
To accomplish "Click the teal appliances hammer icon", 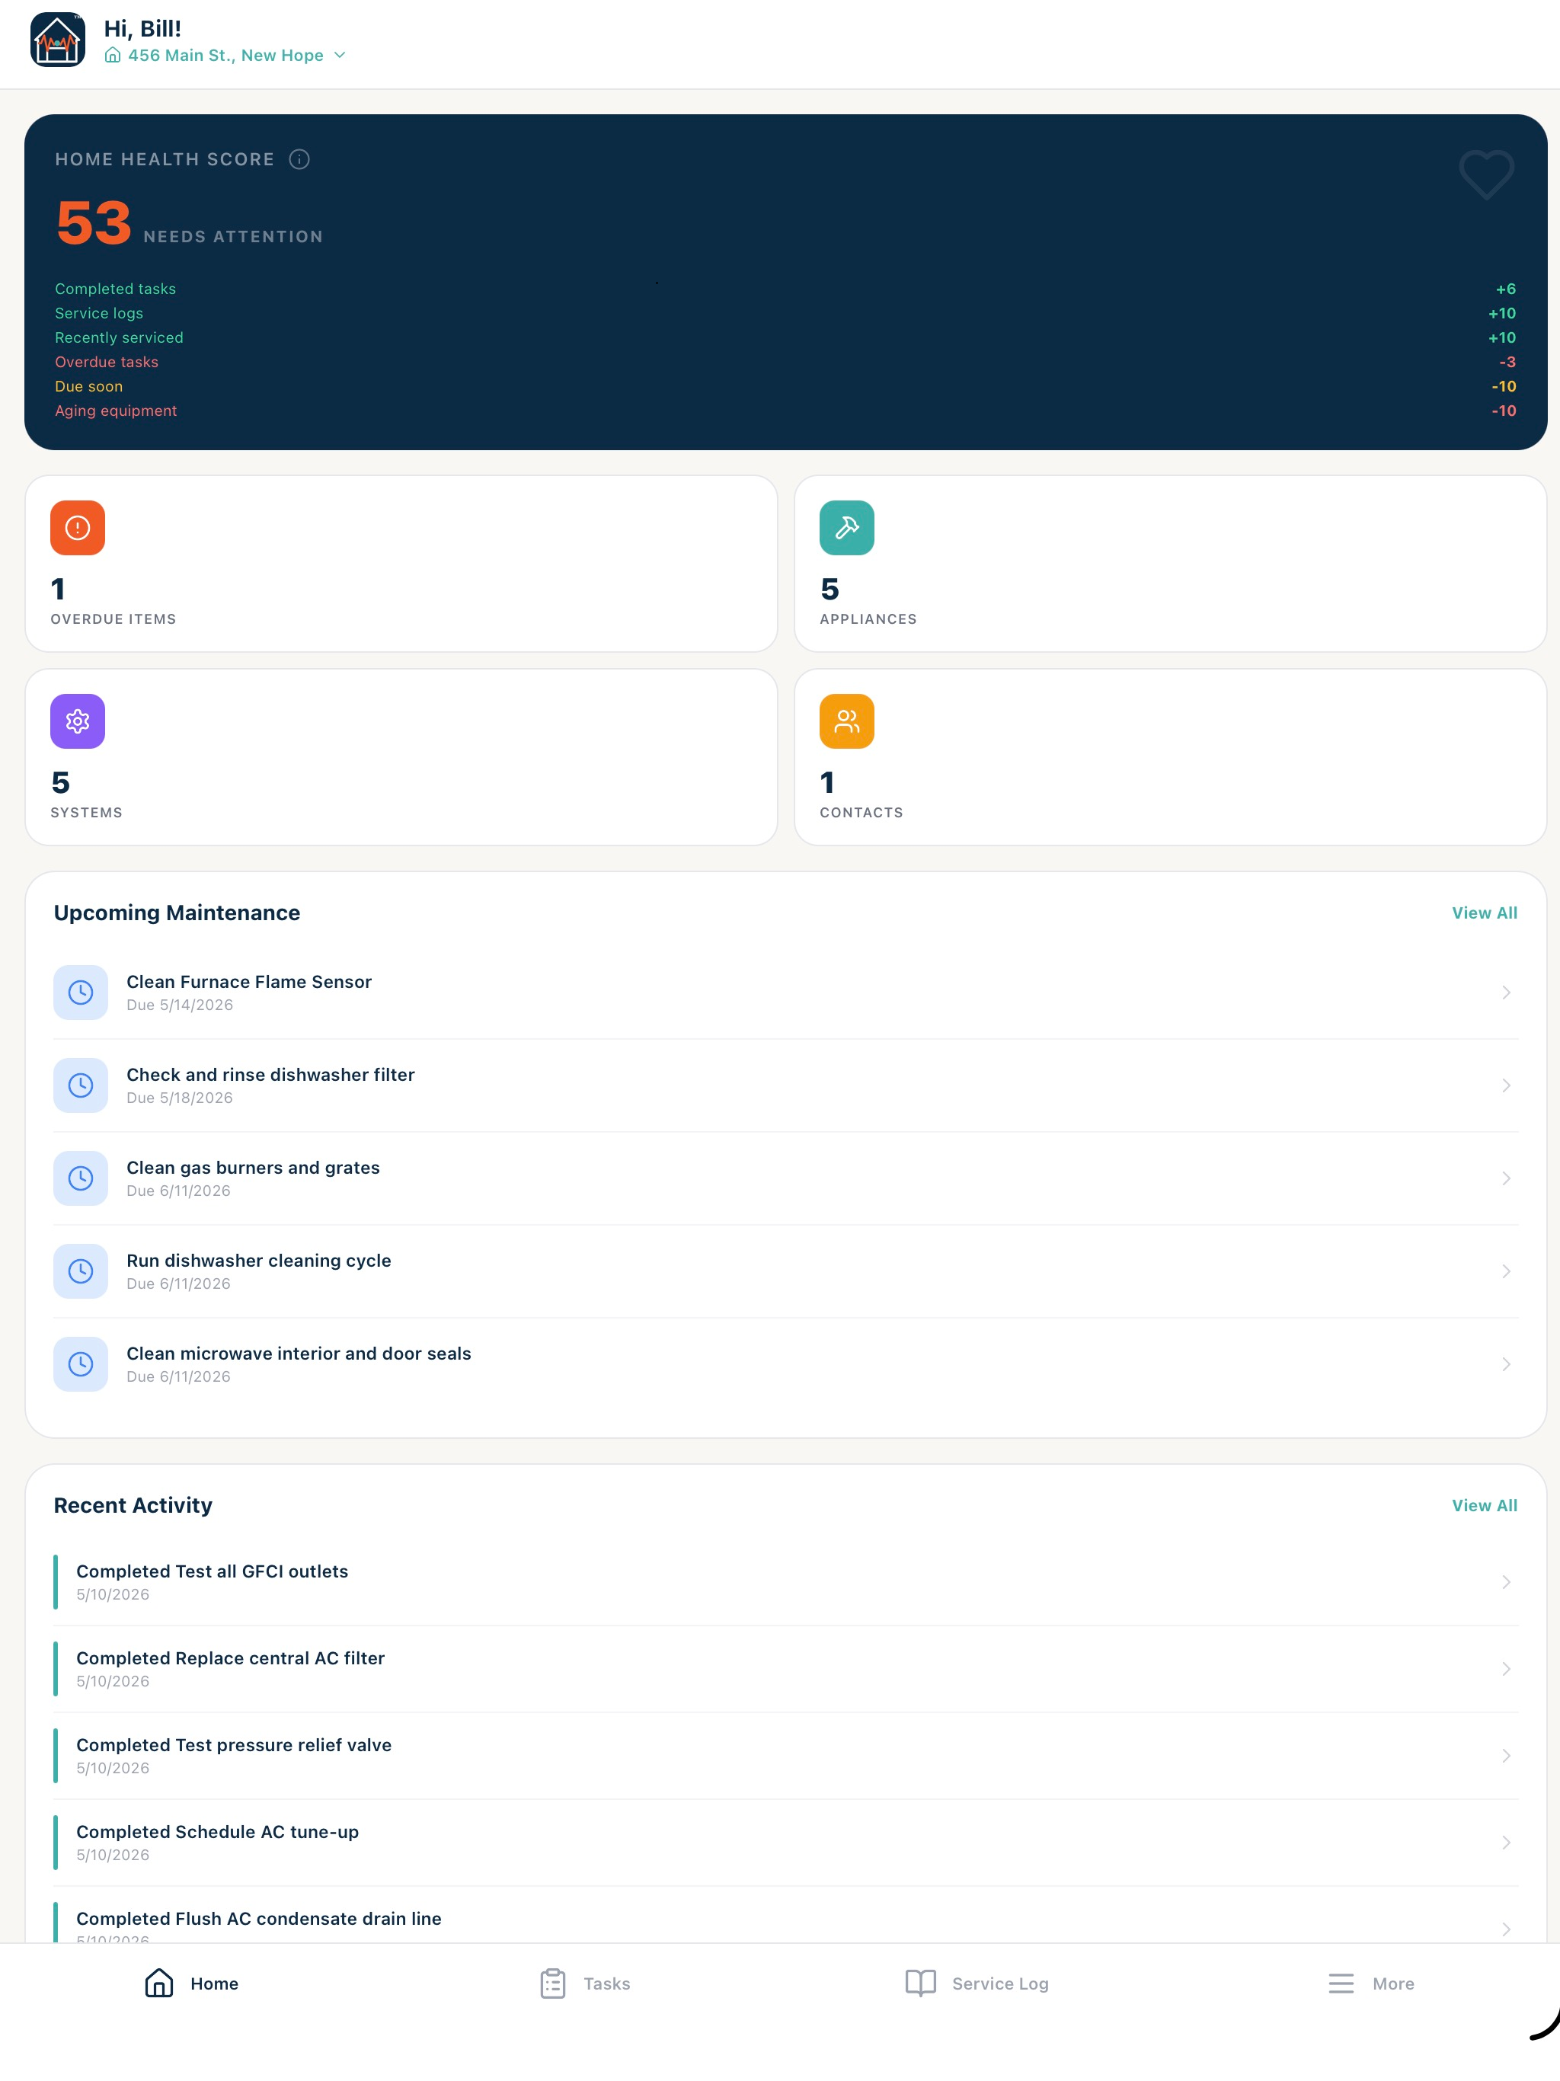I will pos(847,528).
